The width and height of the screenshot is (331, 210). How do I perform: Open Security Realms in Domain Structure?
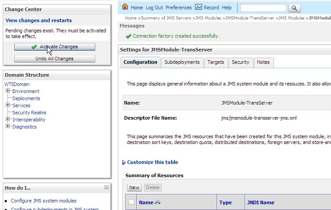point(29,113)
